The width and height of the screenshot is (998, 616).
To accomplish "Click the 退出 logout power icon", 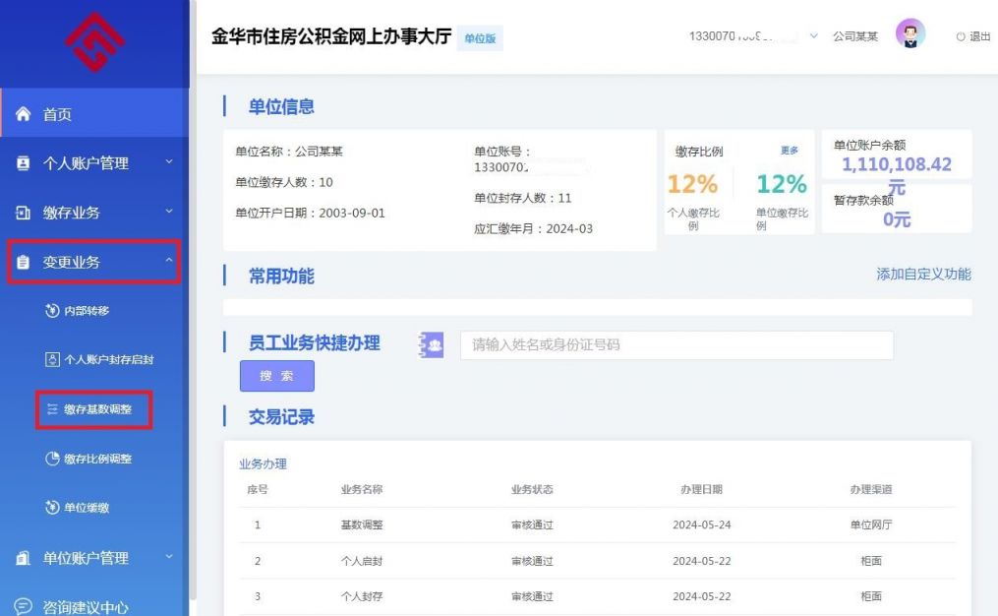I will pyautogui.click(x=962, y=36).
